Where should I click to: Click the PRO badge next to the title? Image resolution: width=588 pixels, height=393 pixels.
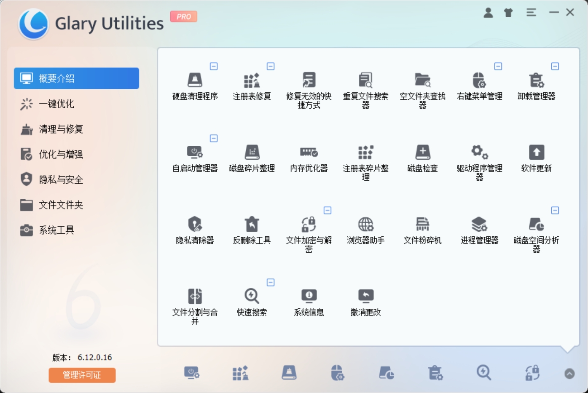point(184,16)
